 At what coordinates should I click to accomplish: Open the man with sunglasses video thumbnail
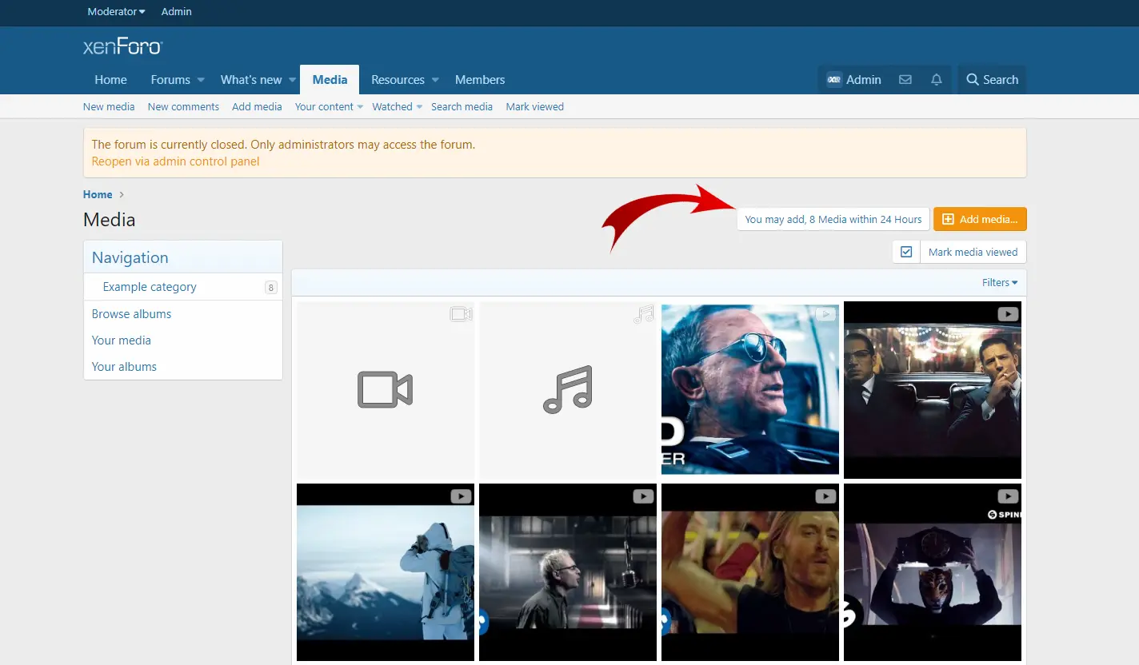point(750,390)
